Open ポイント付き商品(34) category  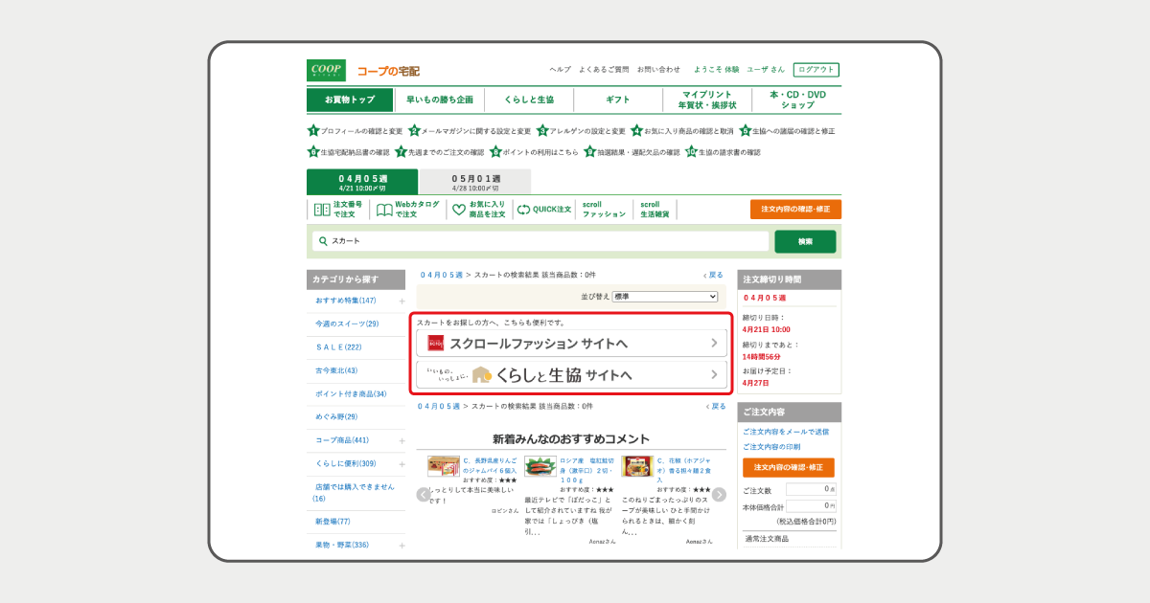pos(351,393)
